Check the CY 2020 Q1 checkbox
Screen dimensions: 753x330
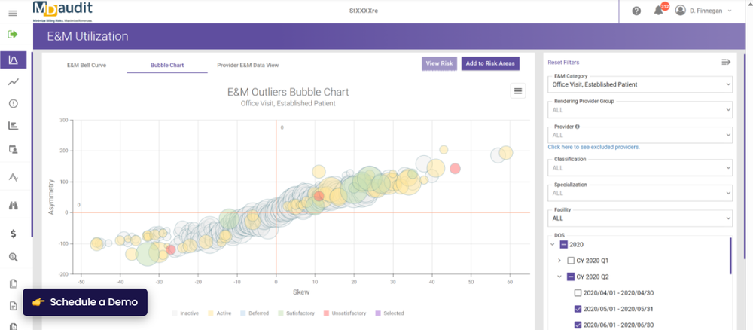pos(570,261)
